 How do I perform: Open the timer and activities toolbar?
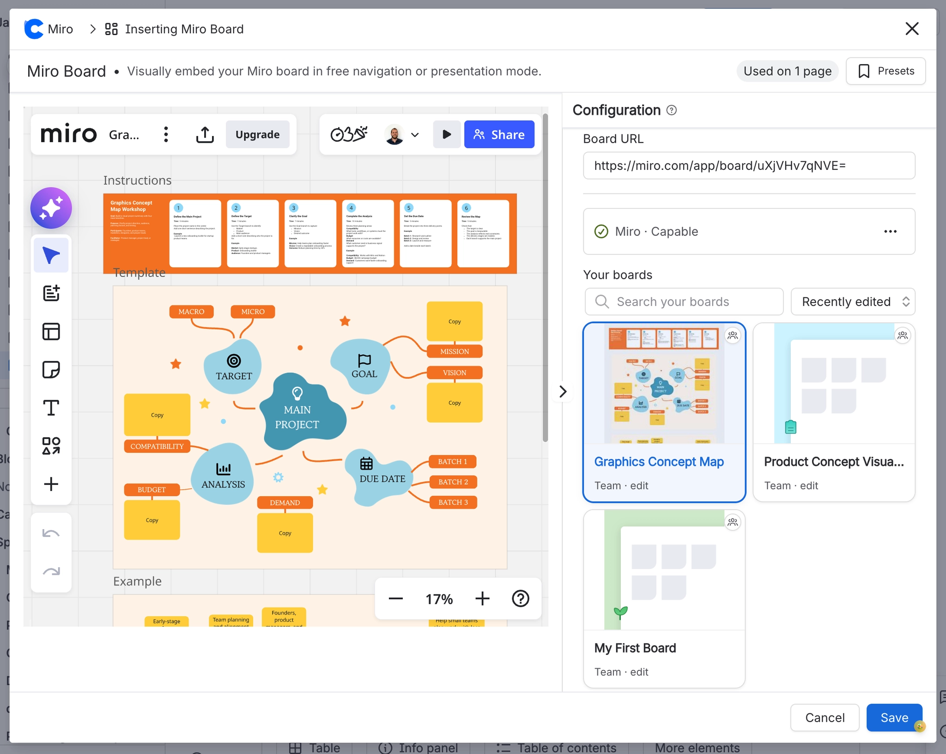(x=349, y=134)
